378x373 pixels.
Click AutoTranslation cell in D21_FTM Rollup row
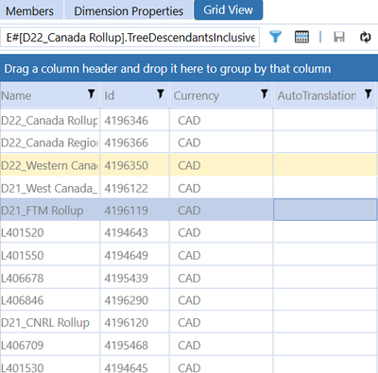pyautogui.click(x=325, y=210)
